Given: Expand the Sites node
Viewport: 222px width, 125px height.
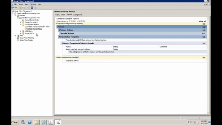Looking at the screenshot, I should 15,36.
